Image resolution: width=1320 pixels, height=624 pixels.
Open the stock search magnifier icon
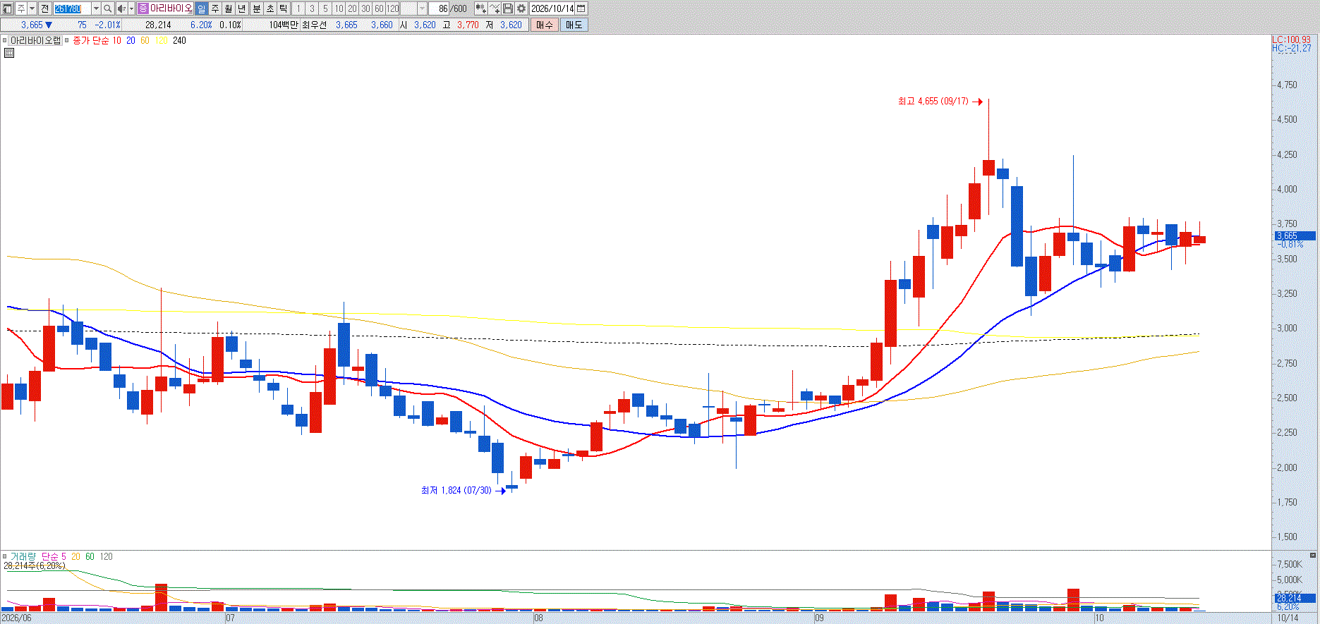pos(107,8)
